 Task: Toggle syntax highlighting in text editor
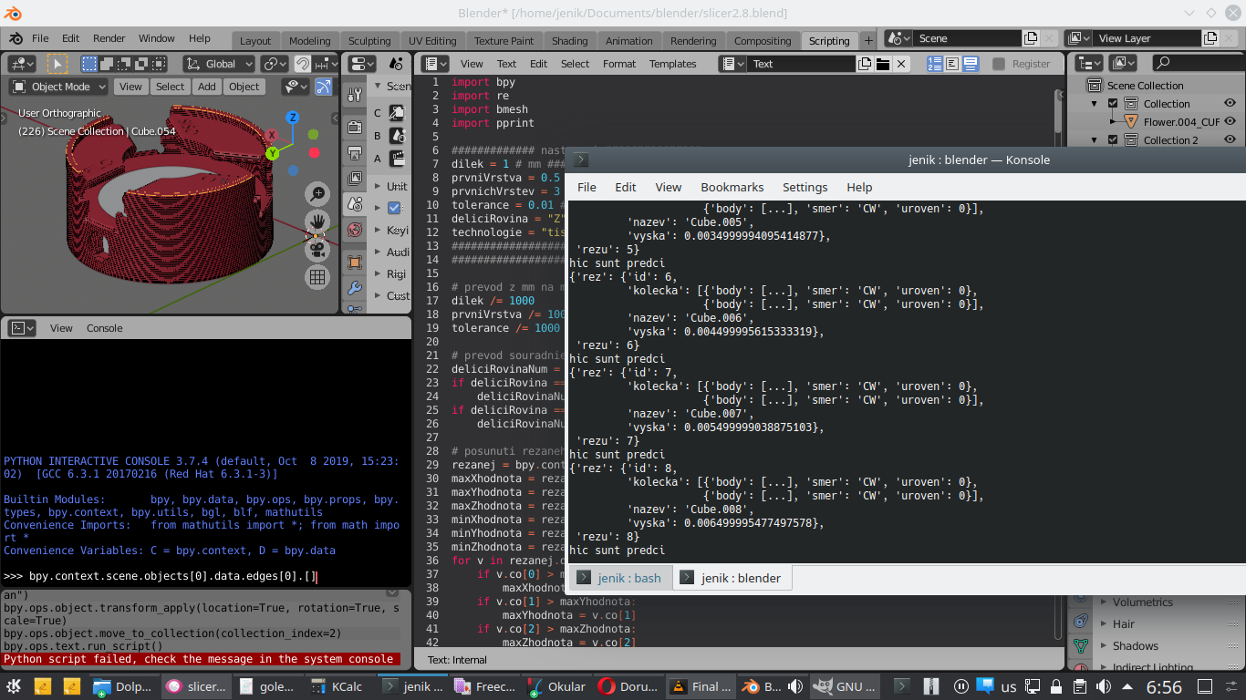970,64
